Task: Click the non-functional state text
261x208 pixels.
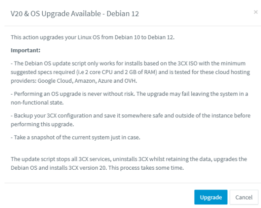Action: click(x=37, y=102)
